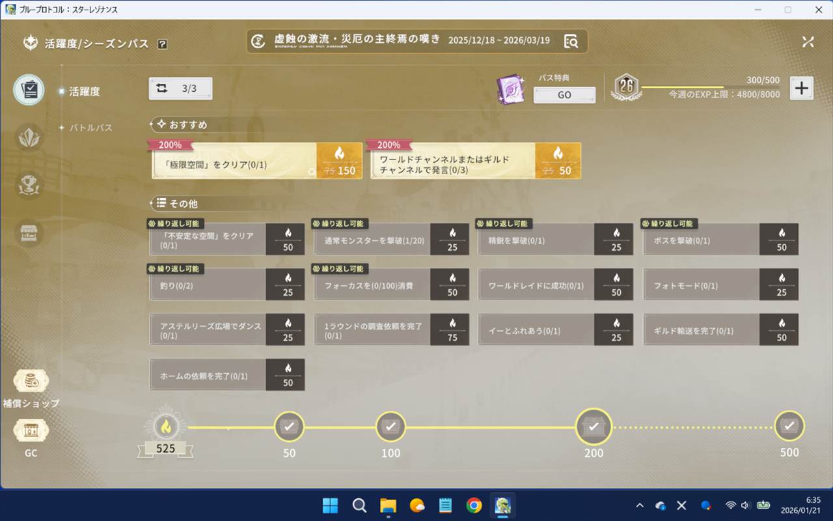Open the 200 activity reward chest
833x521 pixels.
(x=593, y=427)
